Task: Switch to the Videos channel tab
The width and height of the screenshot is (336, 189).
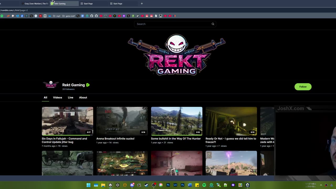Action: tap(57, 97)
